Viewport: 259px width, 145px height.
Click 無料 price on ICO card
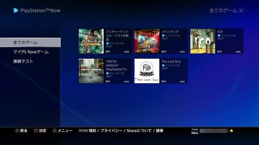pyautogui.click(x=219, y=52)
